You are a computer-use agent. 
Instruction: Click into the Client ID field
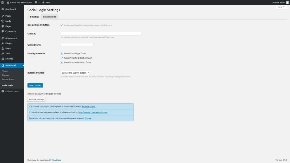(x=101, y=33)
